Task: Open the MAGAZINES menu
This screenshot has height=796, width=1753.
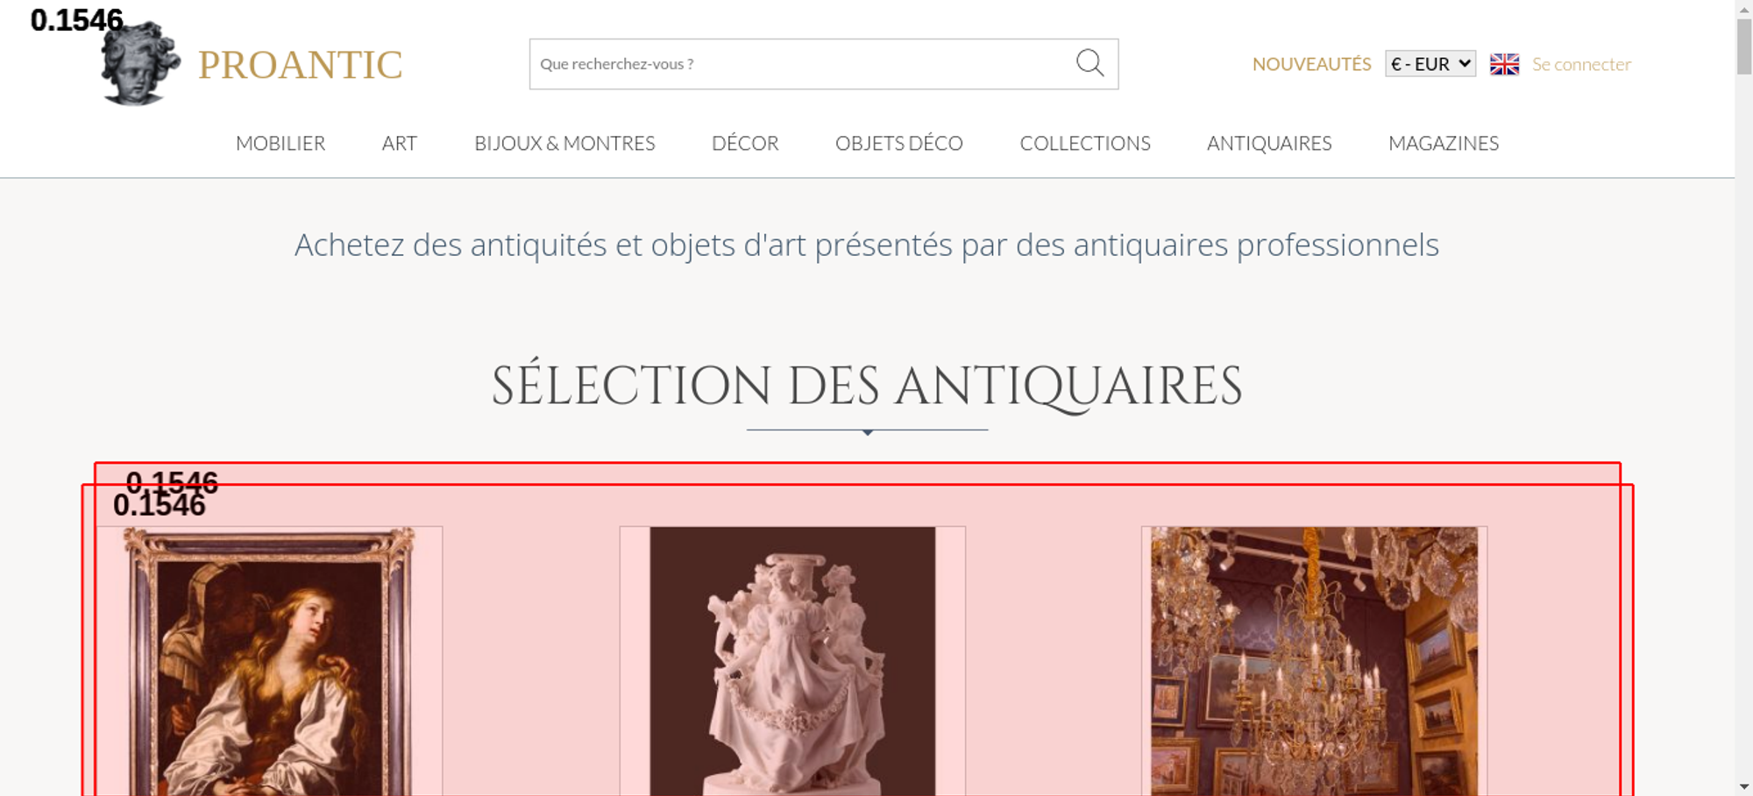Action: (1444, 143)
